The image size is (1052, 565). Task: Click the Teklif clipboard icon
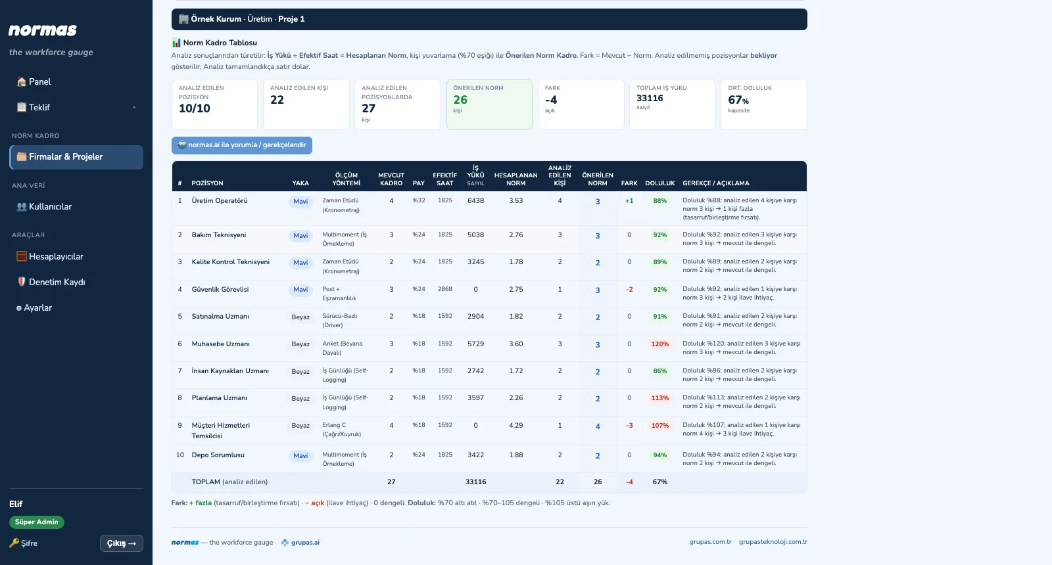click(x=22, y=107)
